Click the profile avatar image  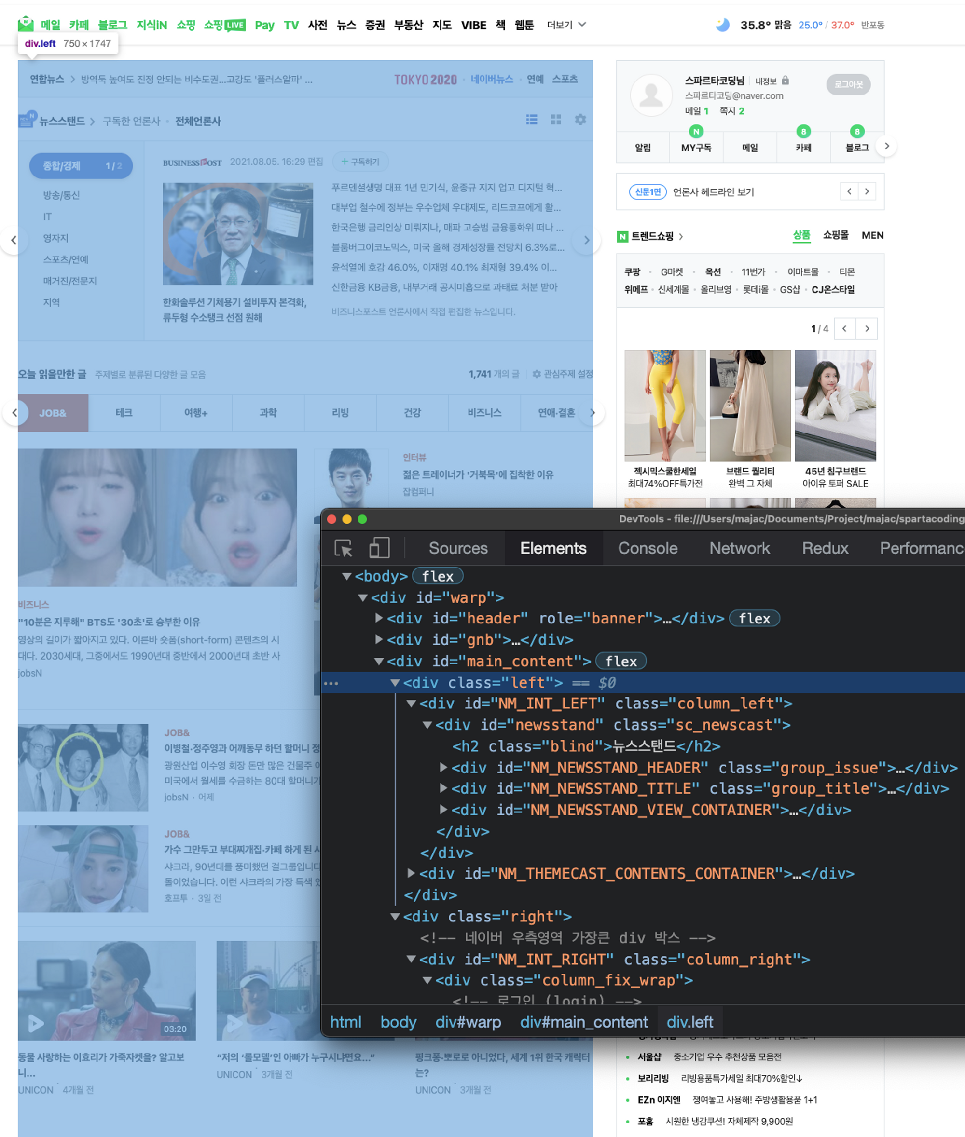[x=651, y=95]
